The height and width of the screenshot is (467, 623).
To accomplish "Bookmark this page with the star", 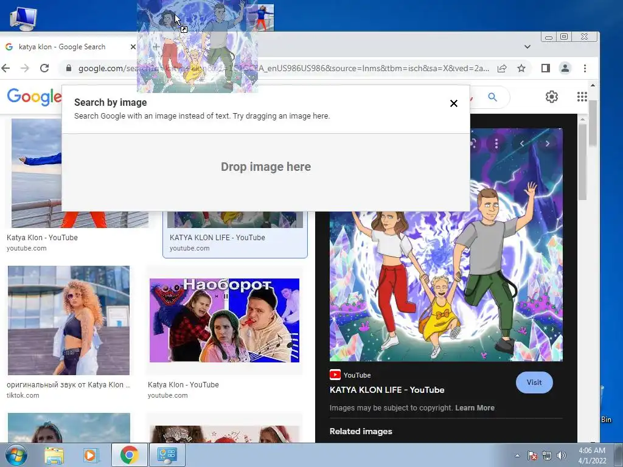I will pyautogui.click(x=521, y=68).
